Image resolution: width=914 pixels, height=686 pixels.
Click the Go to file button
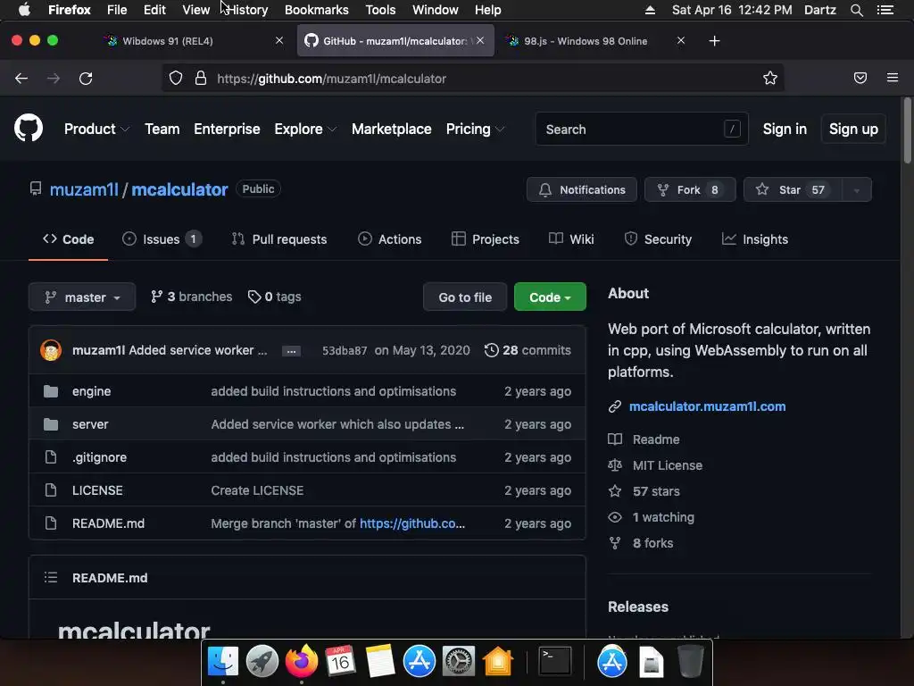click(464, 297)
